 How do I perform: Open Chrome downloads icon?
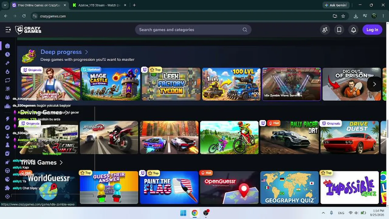pyautogui.click(x=356, y=16)
